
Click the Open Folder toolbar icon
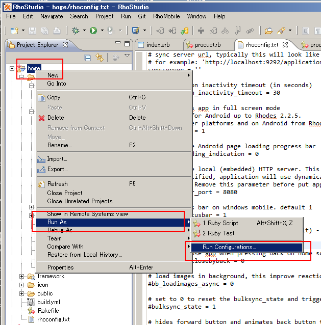[x=268, y=31]
